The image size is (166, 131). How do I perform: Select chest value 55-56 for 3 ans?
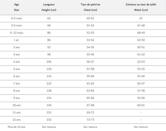click(x=91, y=55)
